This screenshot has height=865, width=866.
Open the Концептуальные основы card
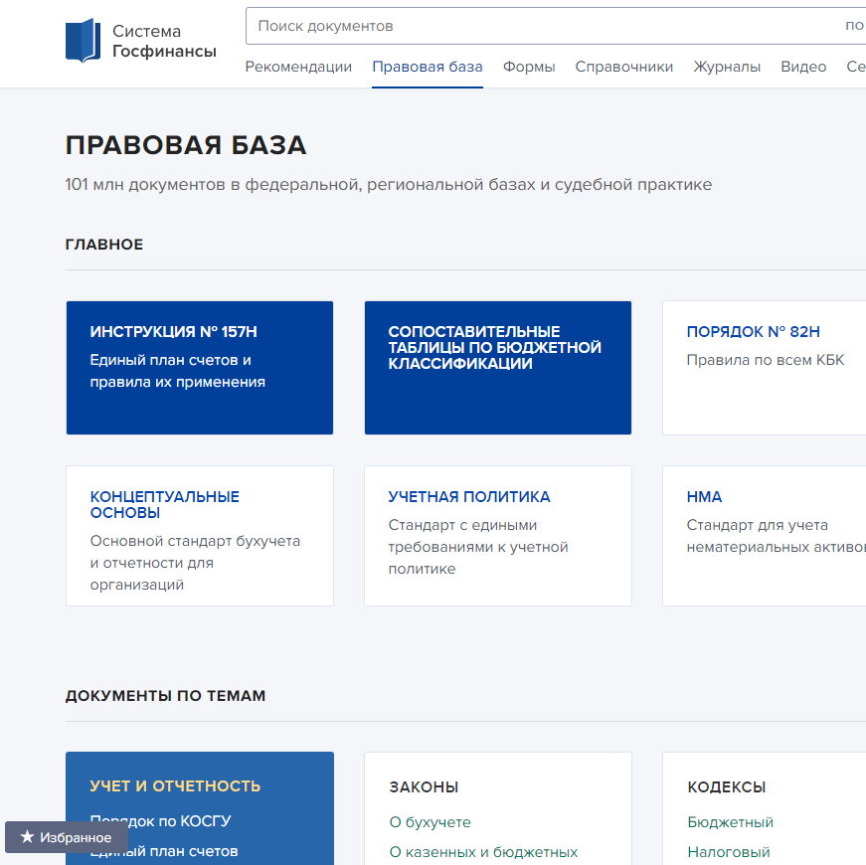[200, 536]
